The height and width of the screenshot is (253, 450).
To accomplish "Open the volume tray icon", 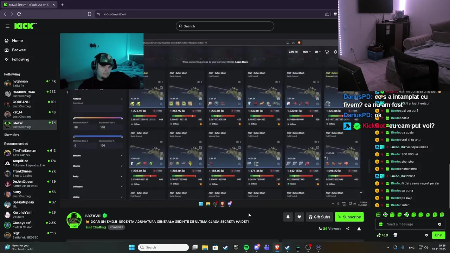I will (x=426, y=247).
